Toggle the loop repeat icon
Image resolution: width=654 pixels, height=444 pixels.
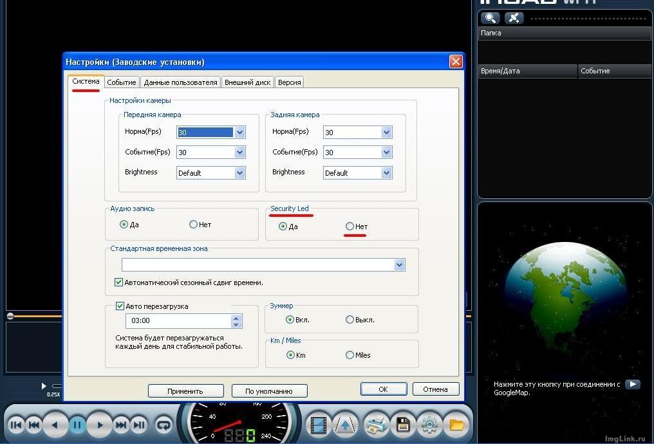163,425
